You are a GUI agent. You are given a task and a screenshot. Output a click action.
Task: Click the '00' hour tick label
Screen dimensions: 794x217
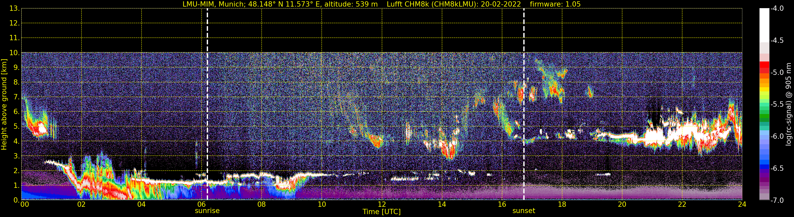pyautogui.click(x=25, y=204)
